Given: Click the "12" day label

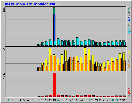Looking at the screenshot, I should point(50,100).
